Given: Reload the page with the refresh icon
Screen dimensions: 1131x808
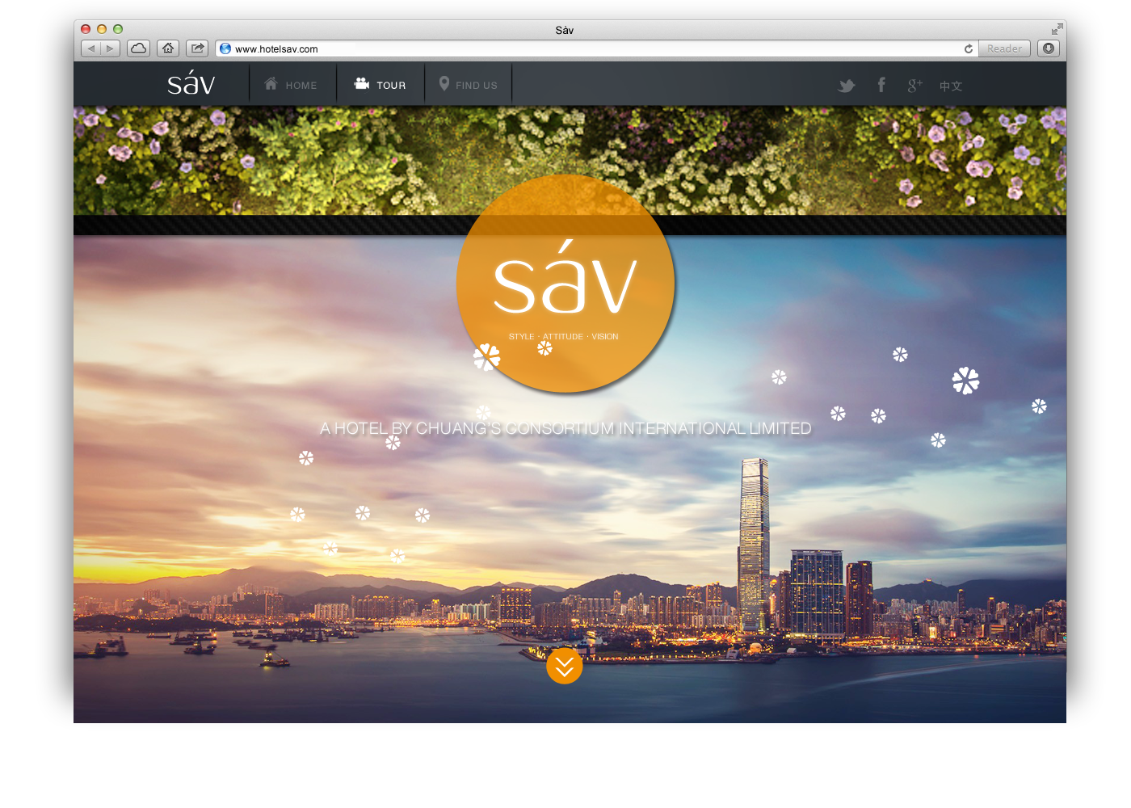Looking at the screenshot, I should pyautogui.click(x=968, y=48).
